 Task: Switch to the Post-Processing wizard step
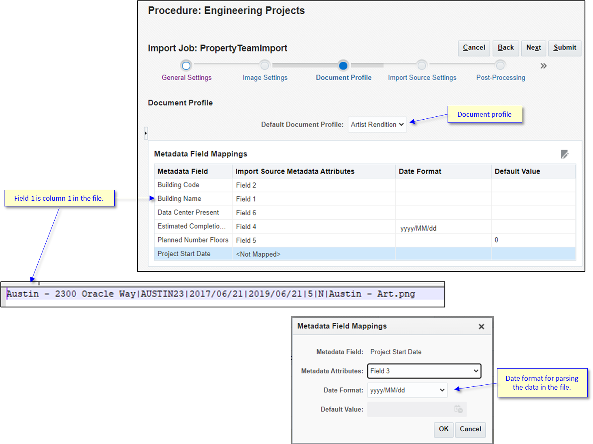tap(500, 77)
